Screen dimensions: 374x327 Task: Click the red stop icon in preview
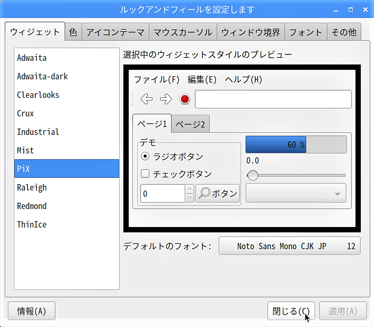(x=185, y=99)
